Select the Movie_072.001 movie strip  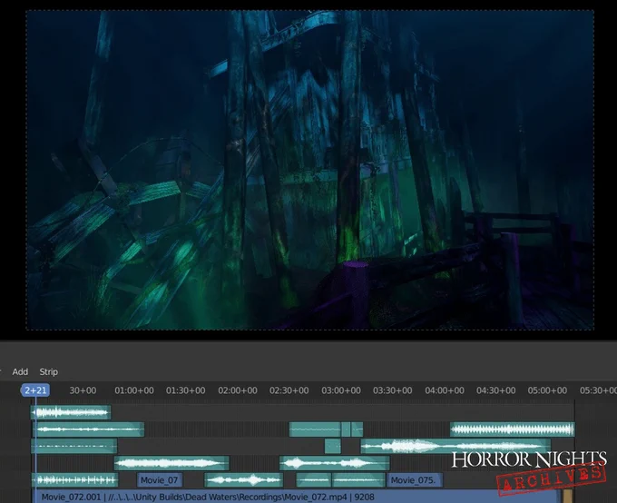295,497
